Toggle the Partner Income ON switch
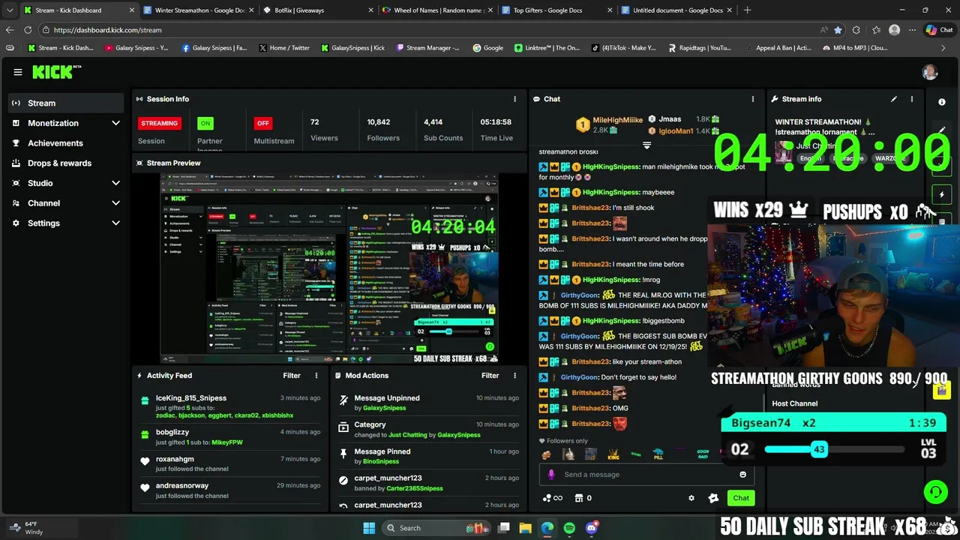Image resolution: width=960 pixels, height=540 pixels. (205, 123)
